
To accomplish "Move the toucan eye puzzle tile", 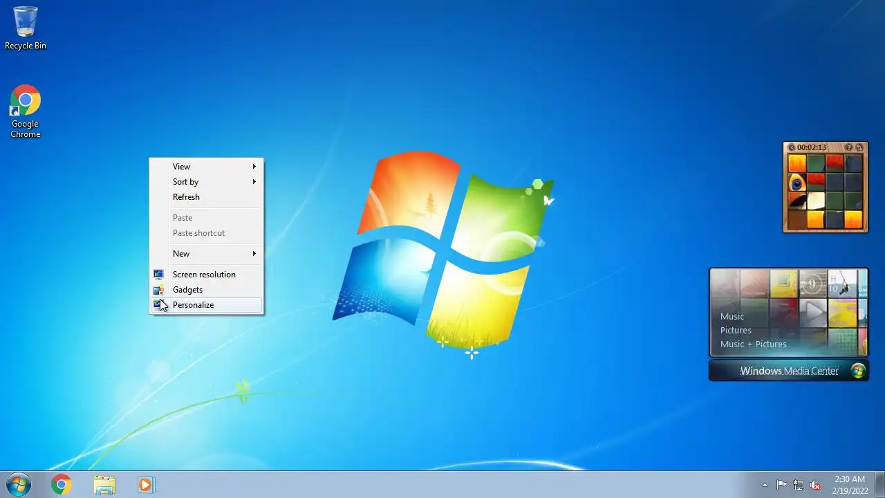I will click(x=797, y=183).
